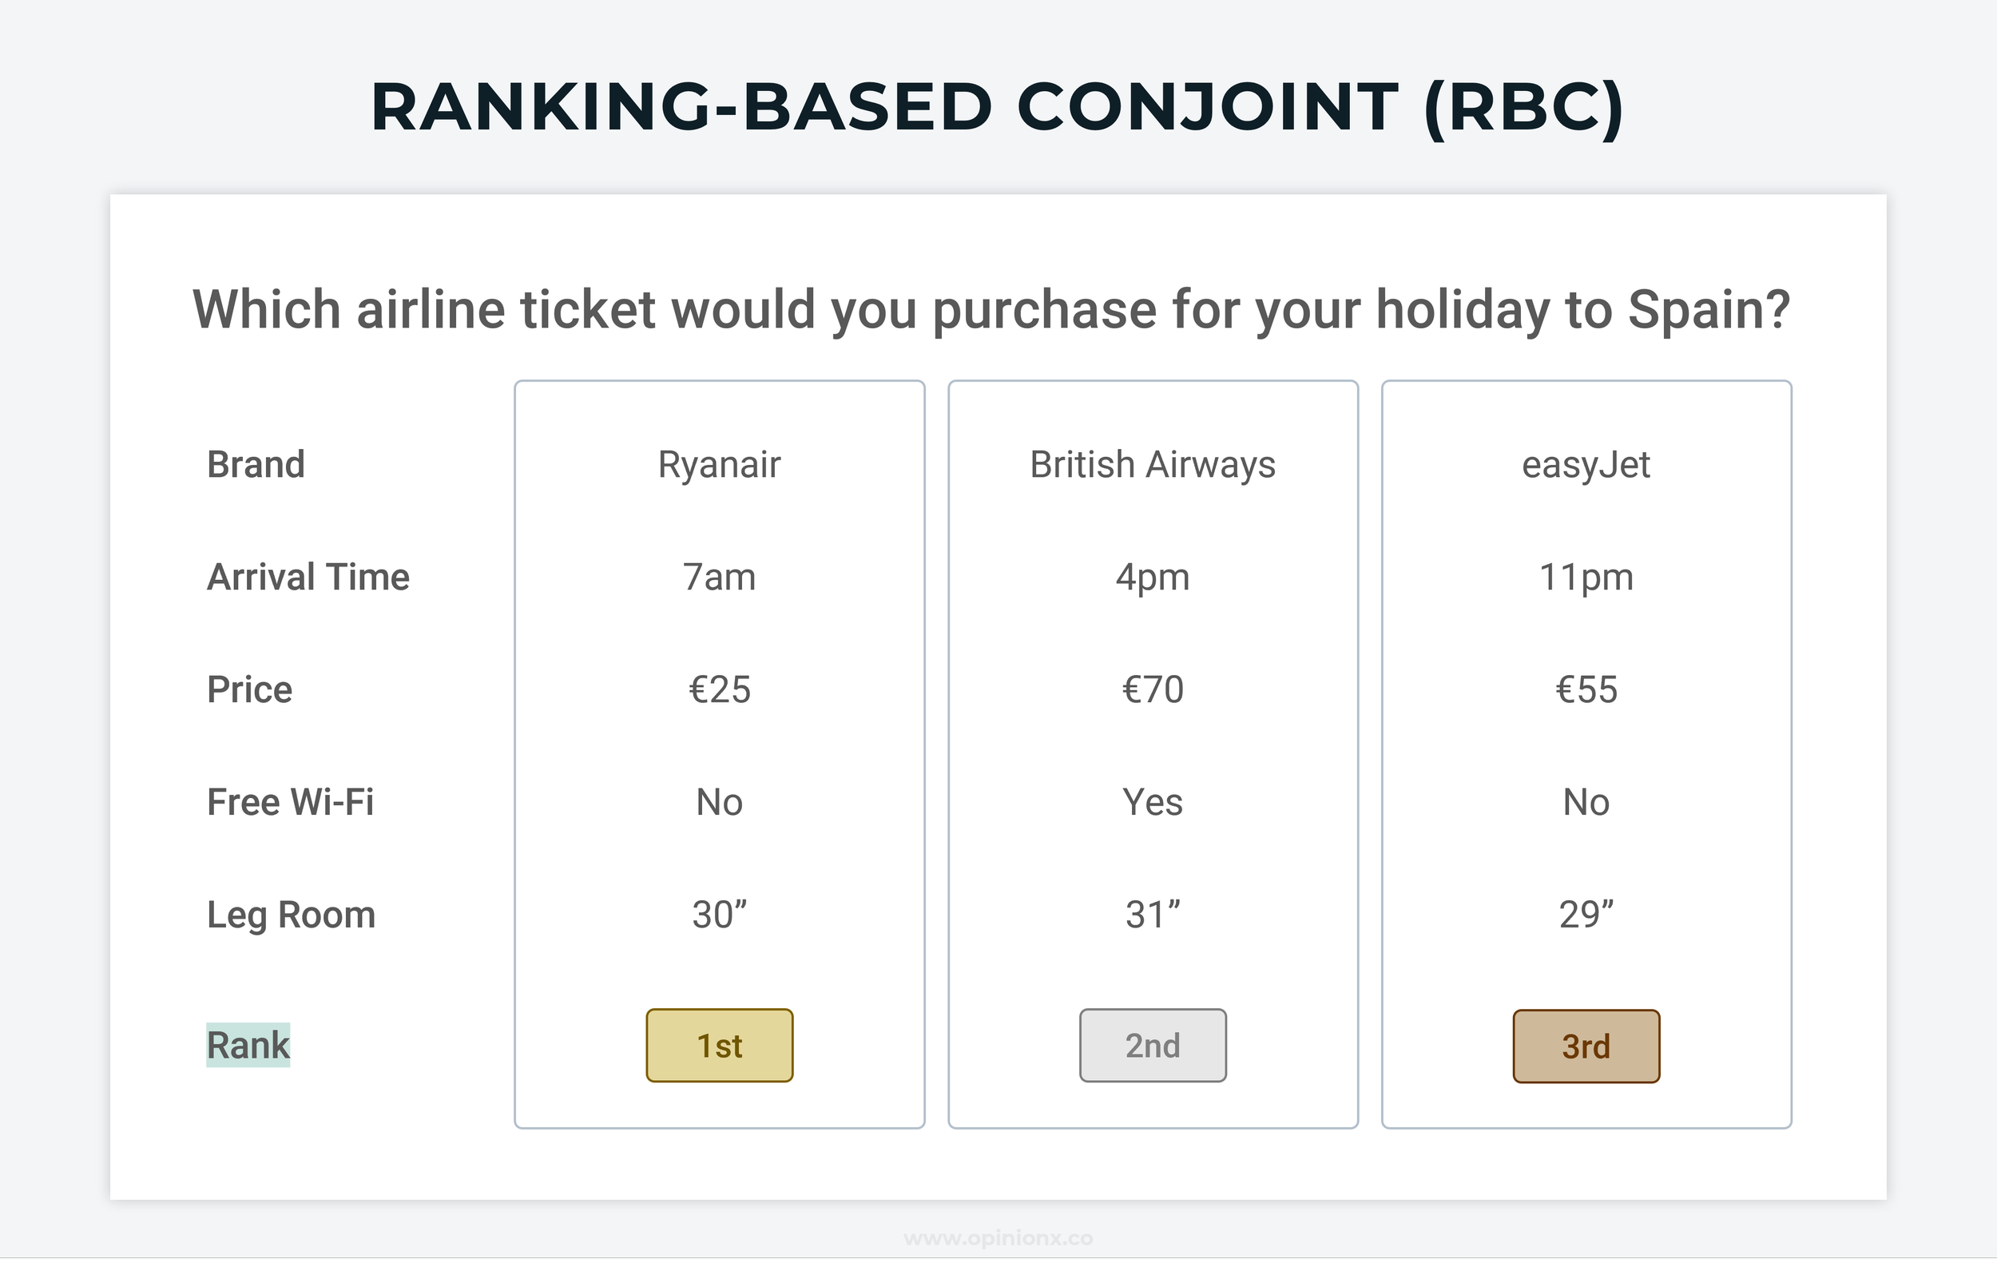1997x1263 pixels.
Task: Click the 4pm arrival time
Action: pyautogui.click(x=1153, y=578)
